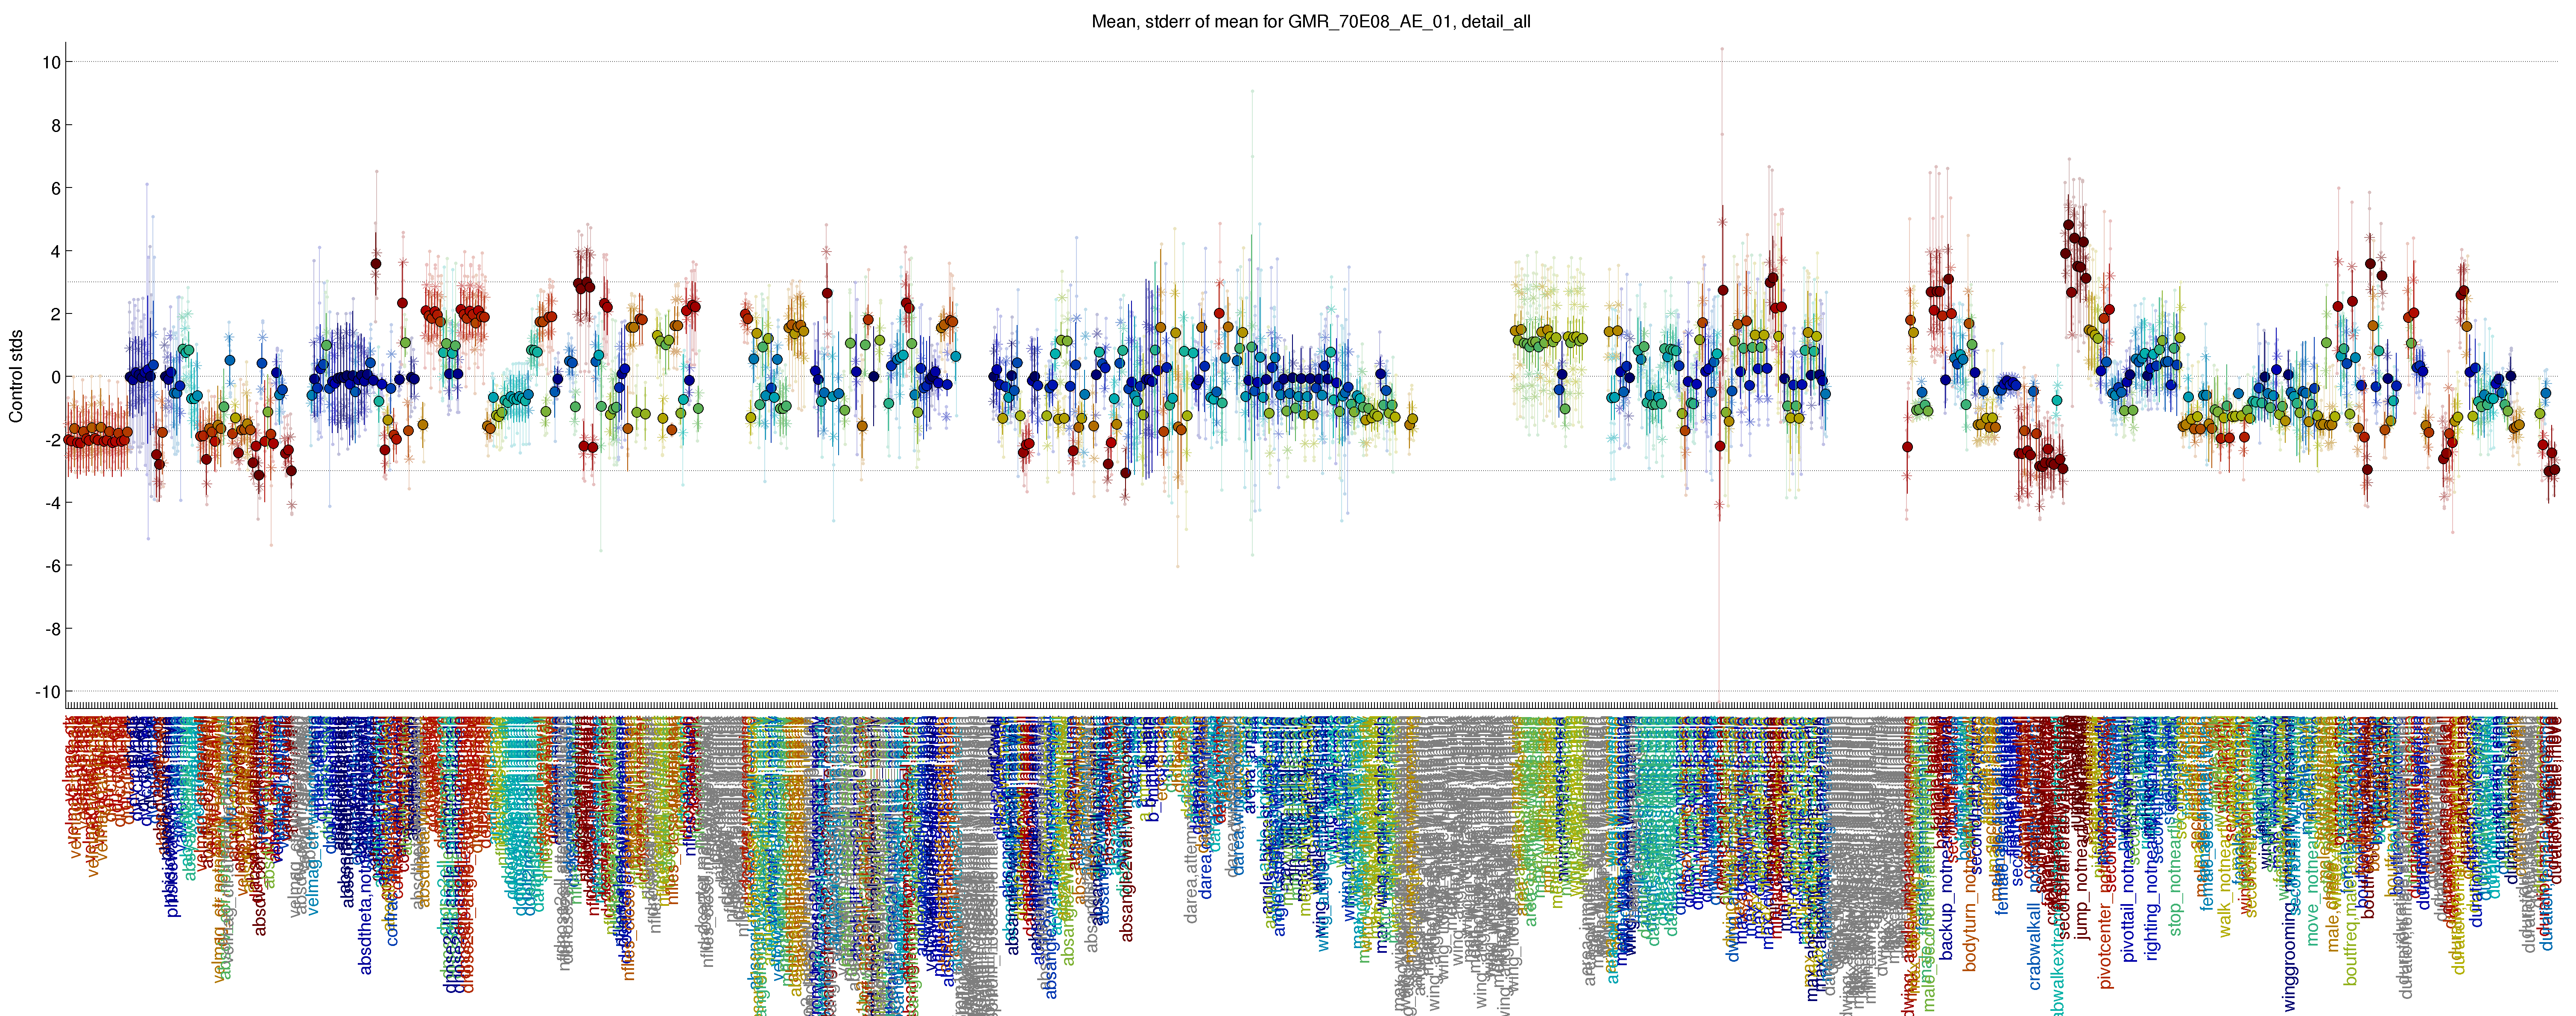Click the y-axis tick label '10'
2576x1016 pixels.
[x=51, y=62]
